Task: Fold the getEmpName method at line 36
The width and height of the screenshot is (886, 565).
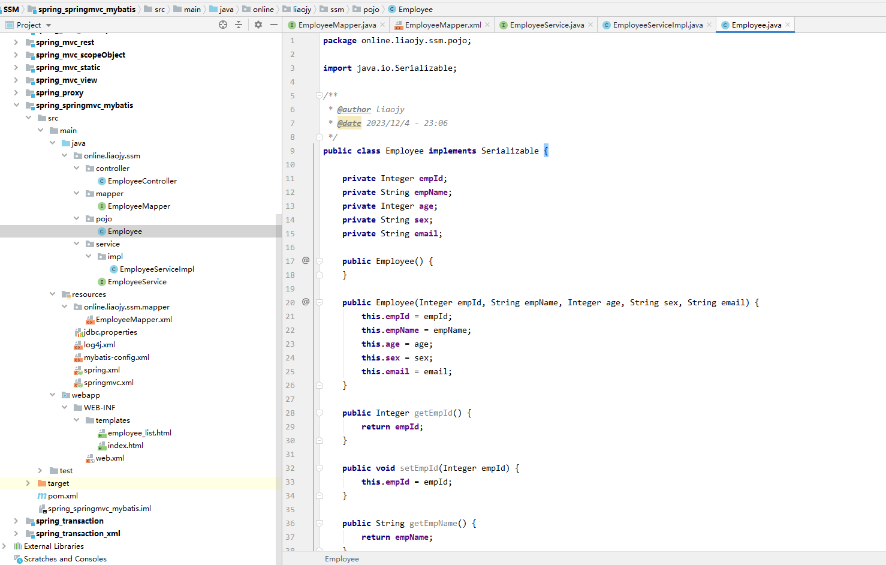Action: (319, 523)
